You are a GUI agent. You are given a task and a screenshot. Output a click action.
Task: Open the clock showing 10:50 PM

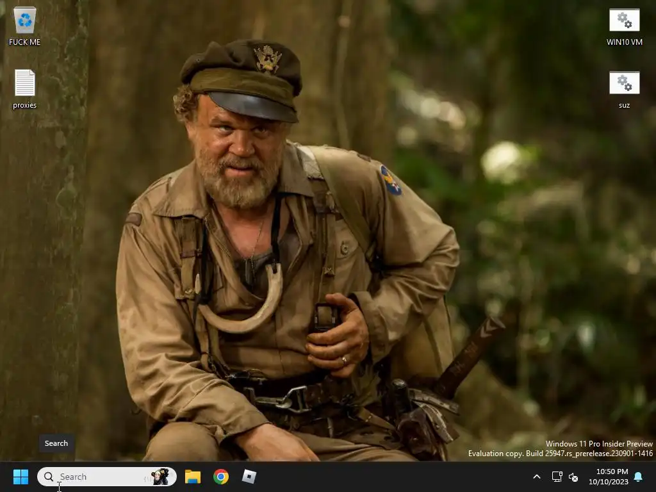pyautogui.click(x=609, y=477)
